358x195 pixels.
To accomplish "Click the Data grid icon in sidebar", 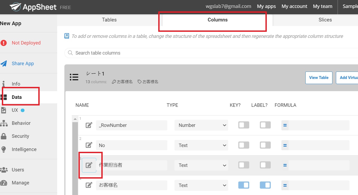I will point(4,97).
